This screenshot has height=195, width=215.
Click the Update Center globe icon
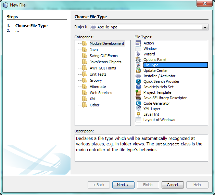point(138,70)
